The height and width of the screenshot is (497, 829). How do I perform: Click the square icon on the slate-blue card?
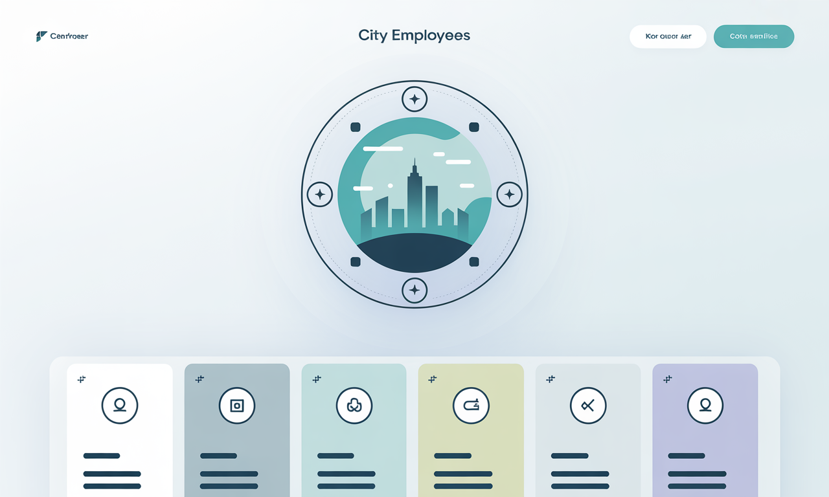(237, 406)
